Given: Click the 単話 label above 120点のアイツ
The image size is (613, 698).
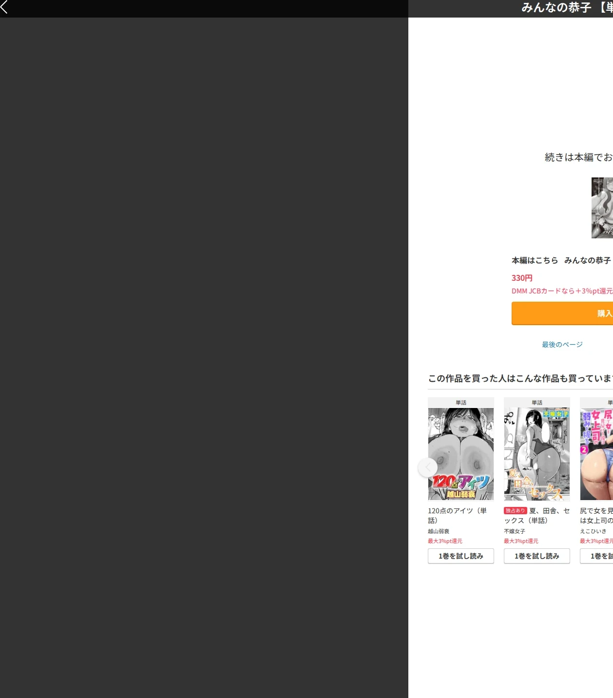Looking at the screenshot, I should pyautogui.click(x=461, y=403).
